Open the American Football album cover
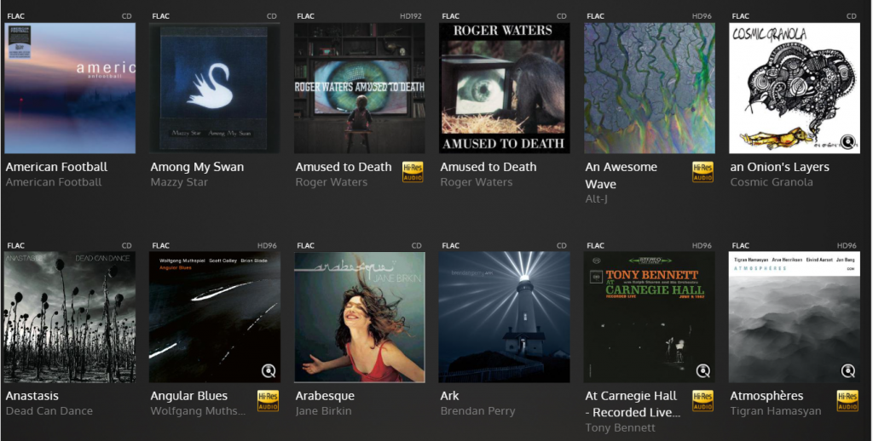Image resolution: width=873 pixels, height=441 pixels. [70, 88]
